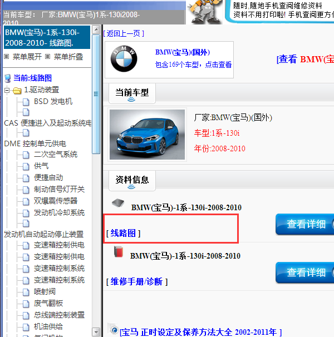334x337 pixels.
Task: Click document icon beside 总线端控制装置
Action: click(26, 315)
